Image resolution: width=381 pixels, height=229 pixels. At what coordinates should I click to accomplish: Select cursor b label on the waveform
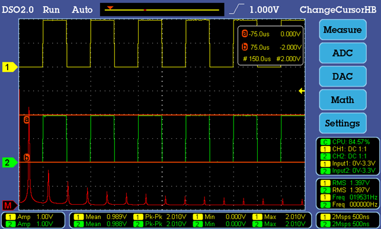(x=27, y=158)
